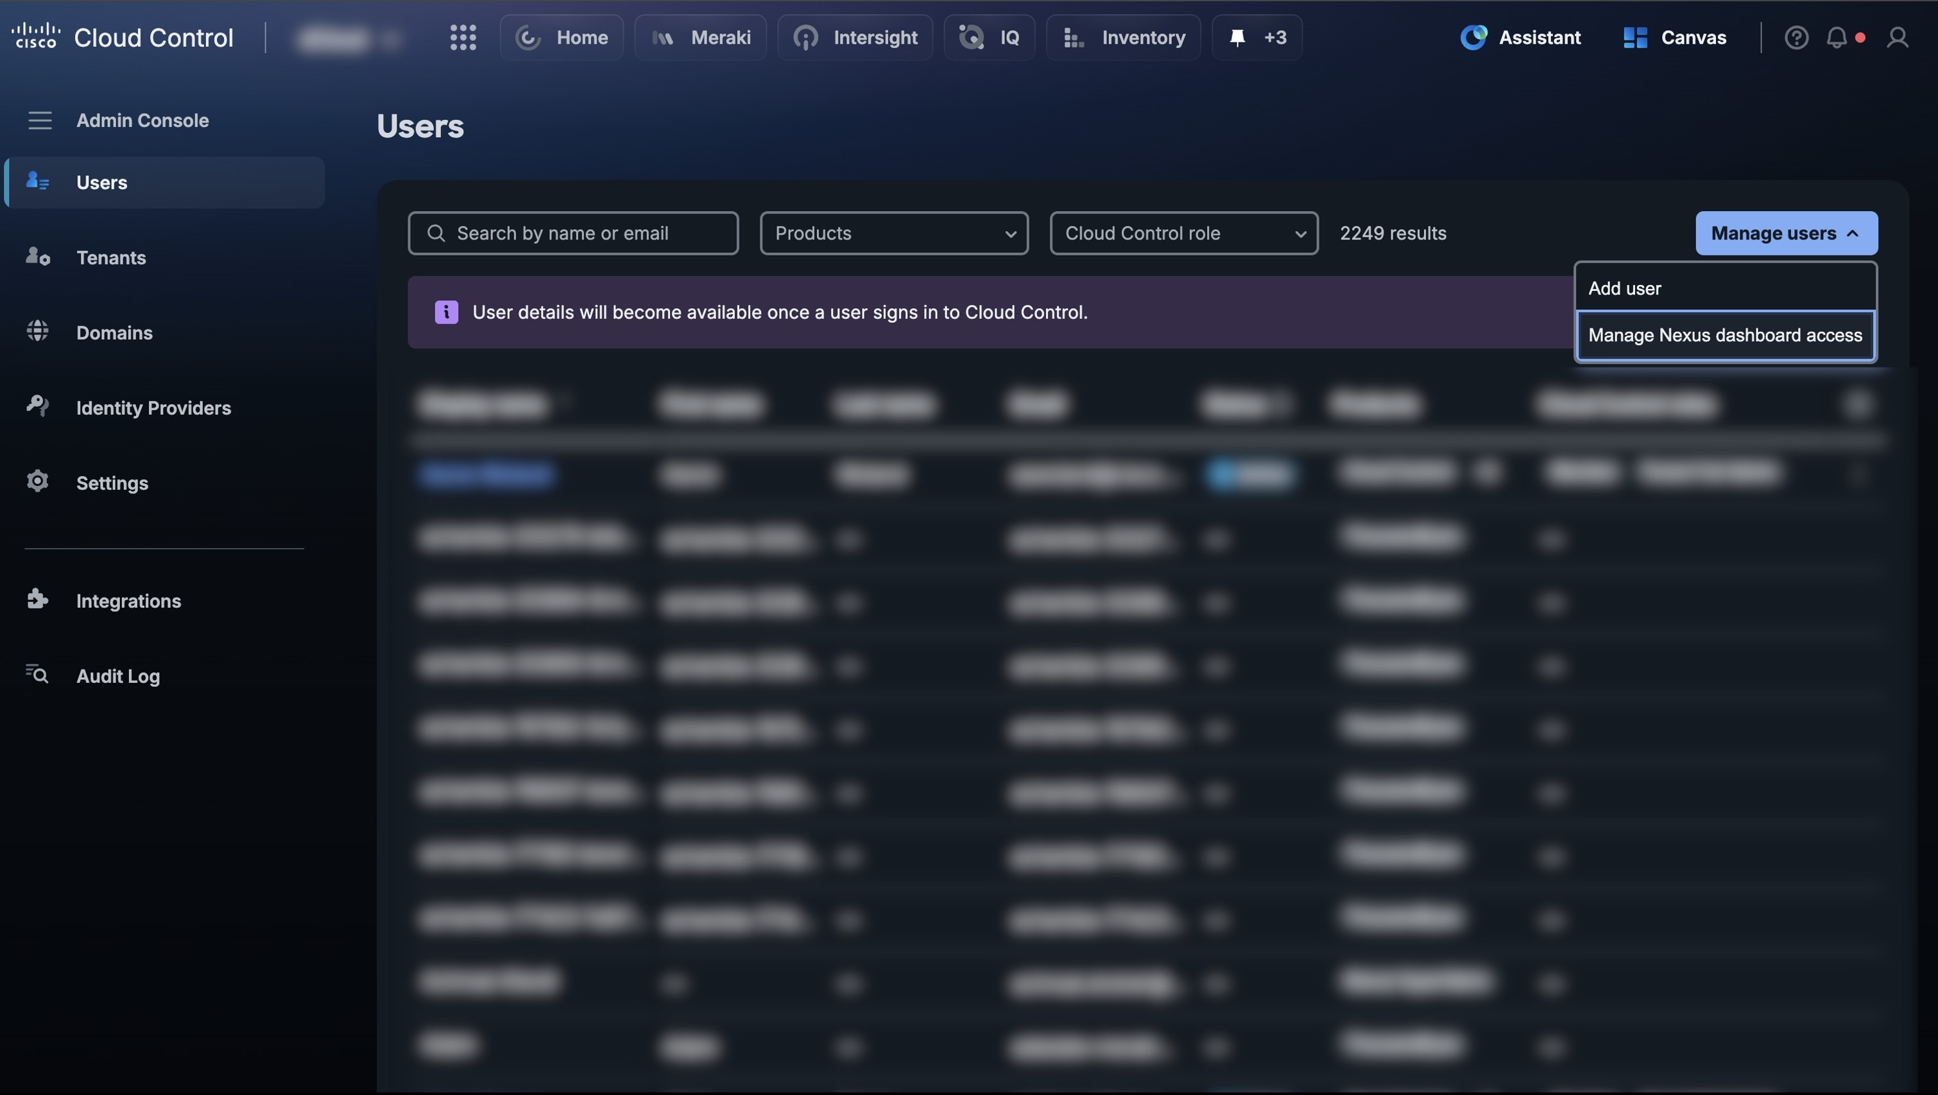Show the +3 pinned items
The image size is (1938, 1095).
point(1256,37)
